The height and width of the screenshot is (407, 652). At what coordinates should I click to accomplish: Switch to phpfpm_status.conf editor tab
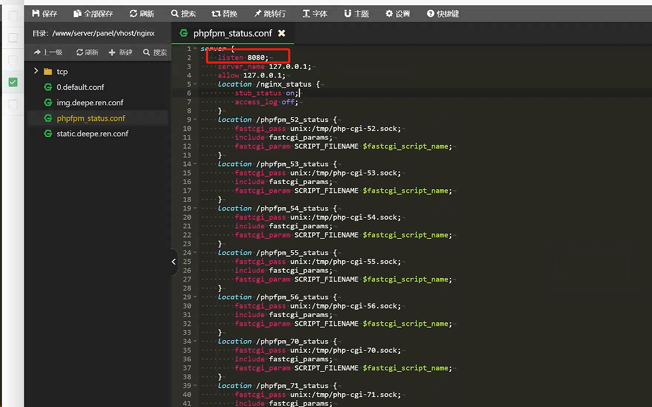(x=233, y=33)
